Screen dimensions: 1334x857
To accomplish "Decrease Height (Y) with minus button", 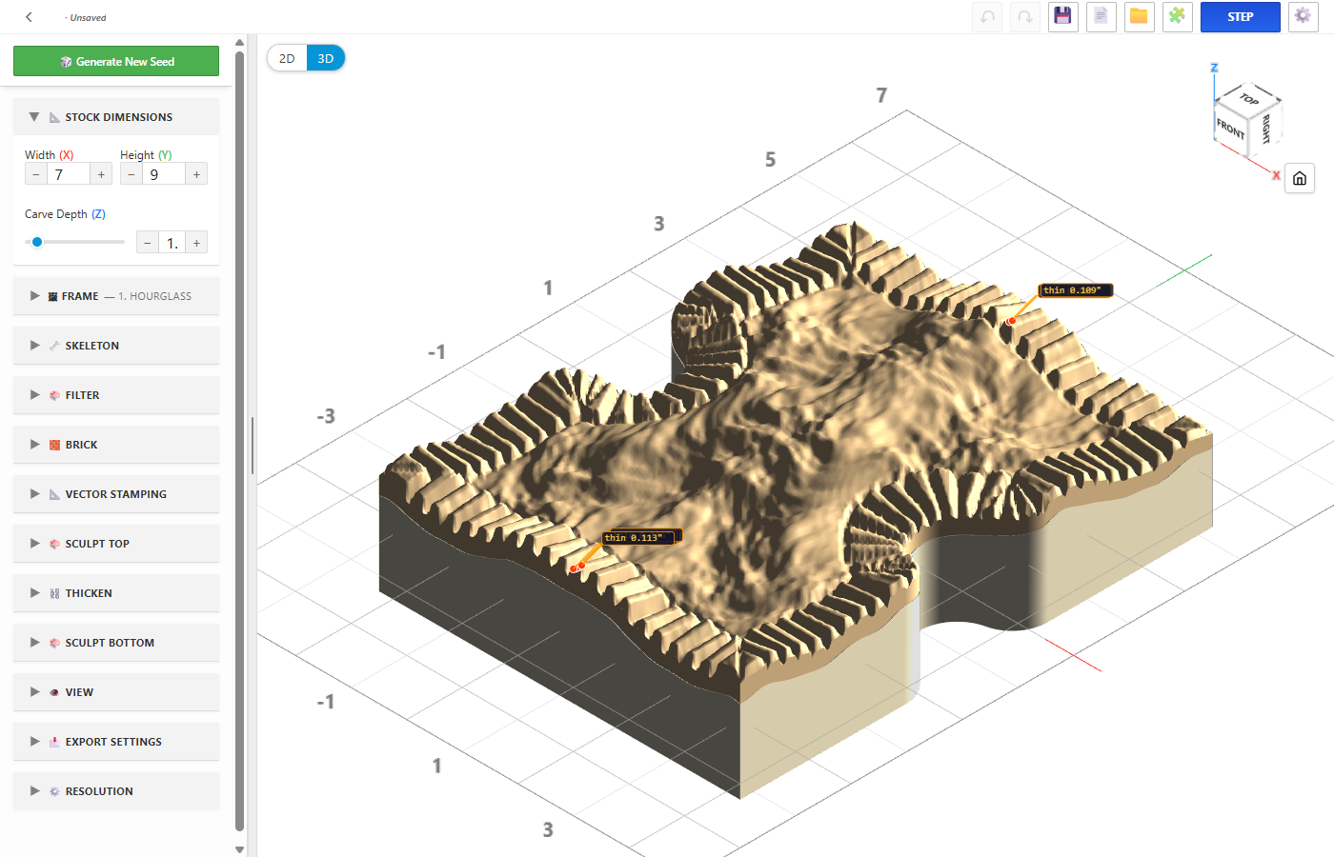I will 131,174.
